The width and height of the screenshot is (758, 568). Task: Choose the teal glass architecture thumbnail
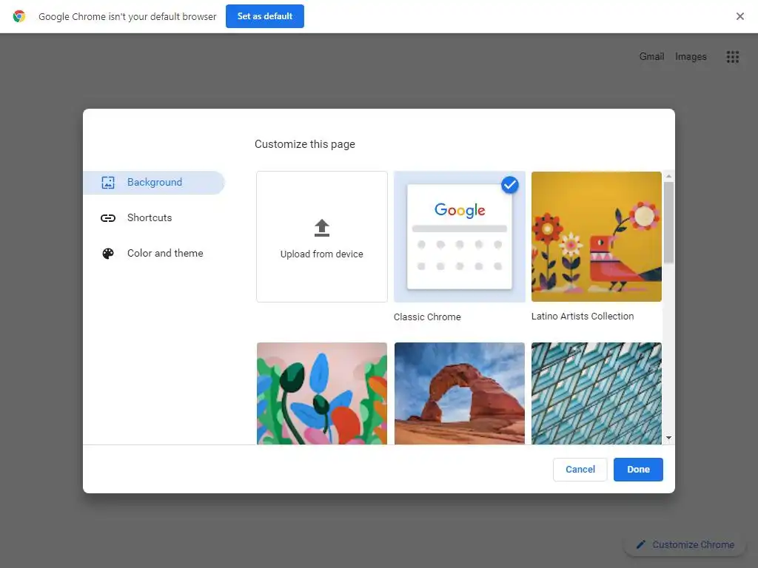click(597, 393)
